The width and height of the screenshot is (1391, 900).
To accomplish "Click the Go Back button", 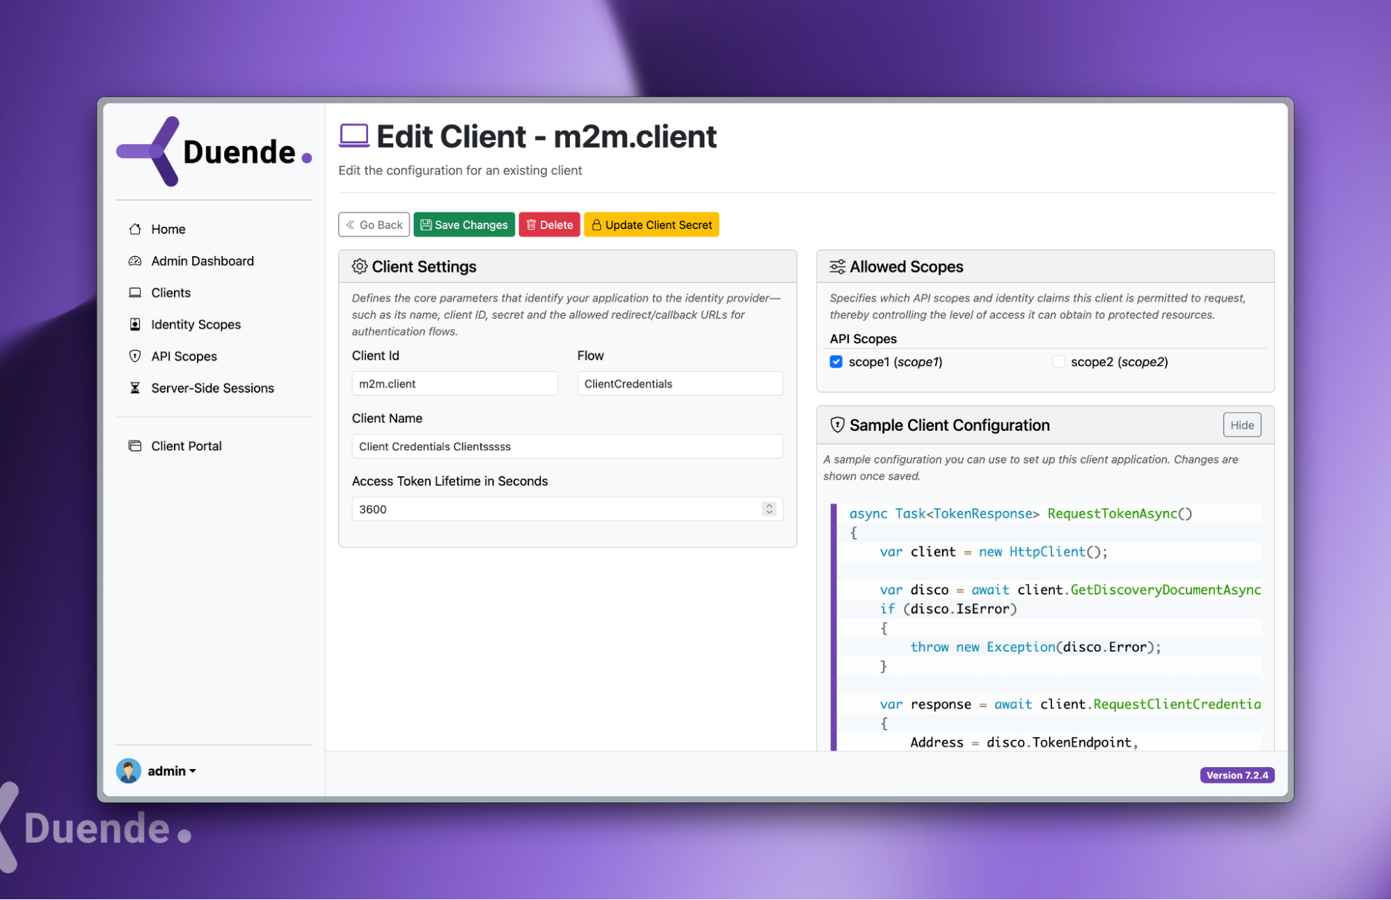I will (374, 225).
